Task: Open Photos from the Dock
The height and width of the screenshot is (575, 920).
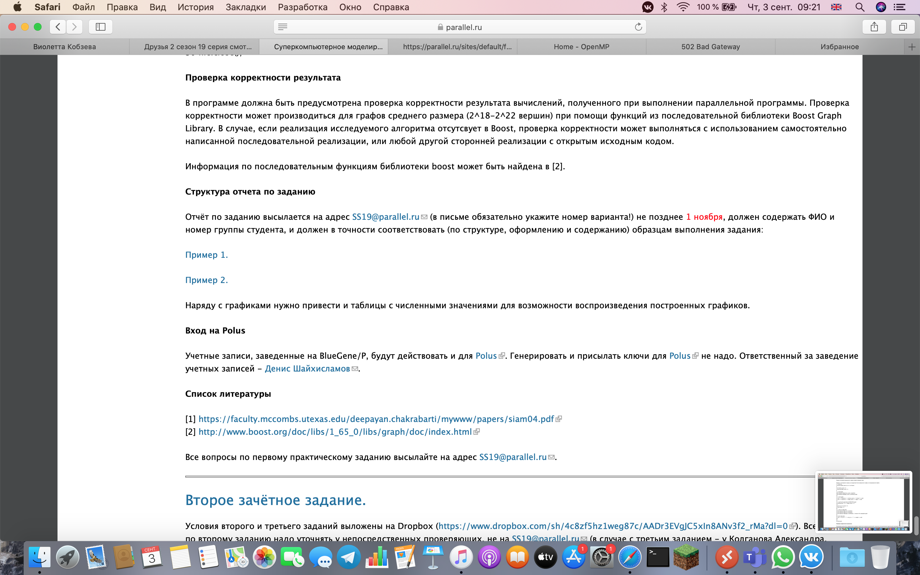Action: pyautogui.click(x=264, y=557)
